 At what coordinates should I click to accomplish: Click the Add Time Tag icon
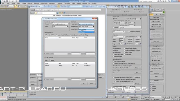(x=129, y=100)
